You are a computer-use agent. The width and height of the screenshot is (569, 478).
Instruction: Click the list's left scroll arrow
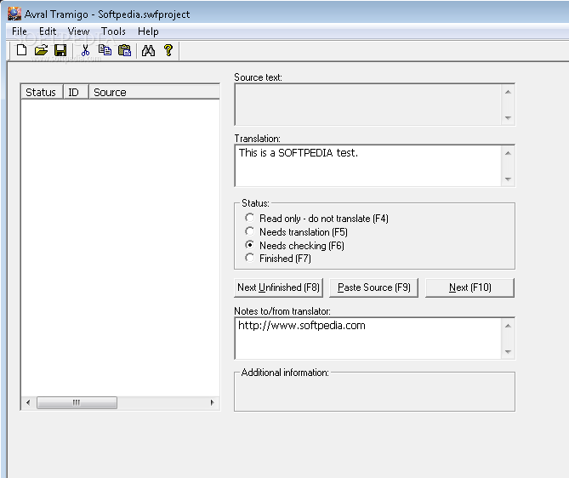28,402
